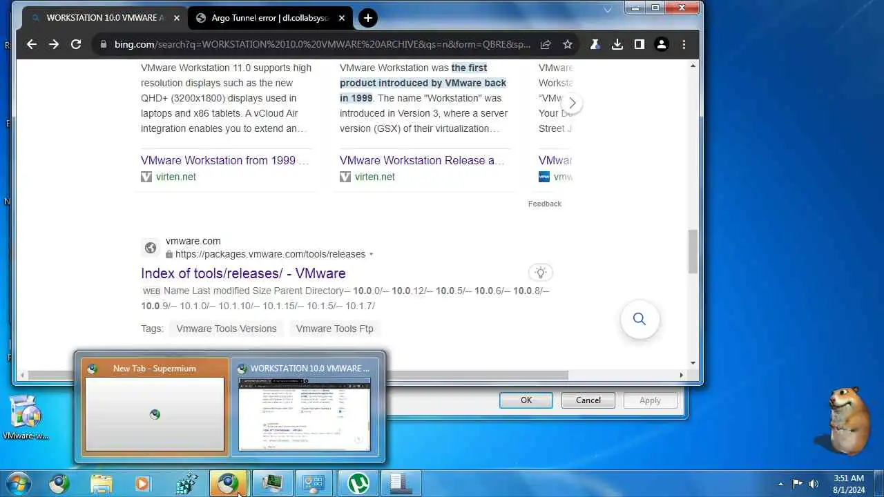The image size is (884, 497).
Task: Open the share page icon in address bar
Action: [x=546, y=44]
